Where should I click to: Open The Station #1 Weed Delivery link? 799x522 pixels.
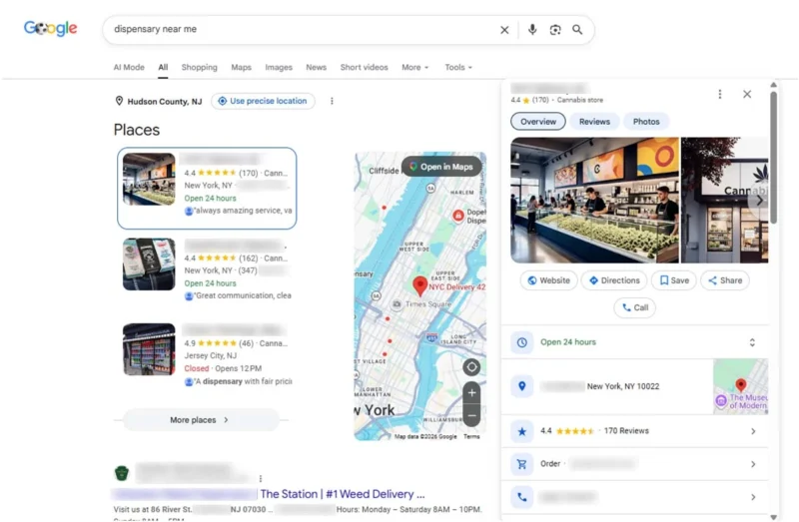[x=343, y=494]
